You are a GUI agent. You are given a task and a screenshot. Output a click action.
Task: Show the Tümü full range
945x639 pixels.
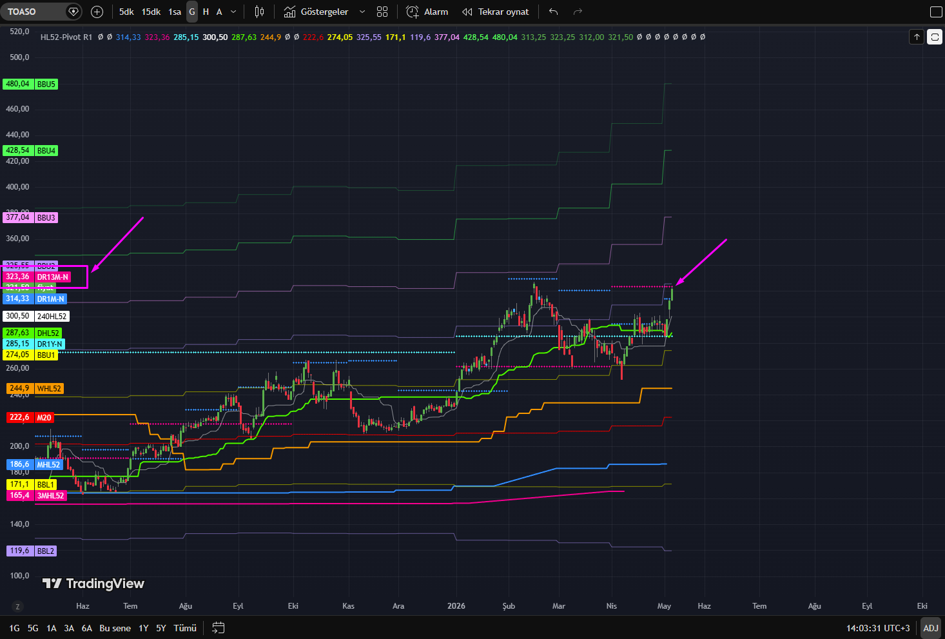(185, 628)
